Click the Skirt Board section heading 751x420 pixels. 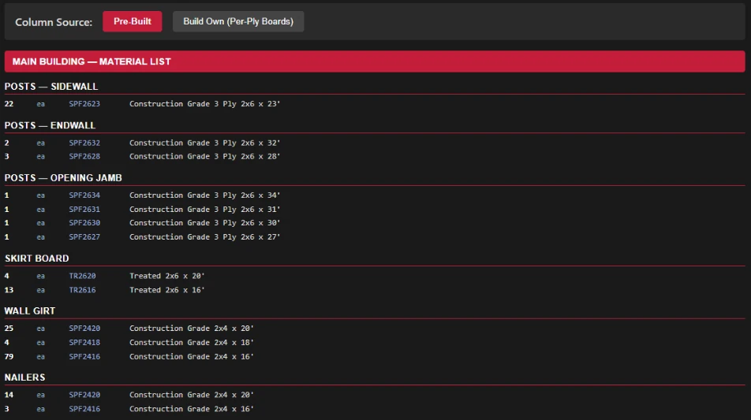37,258
